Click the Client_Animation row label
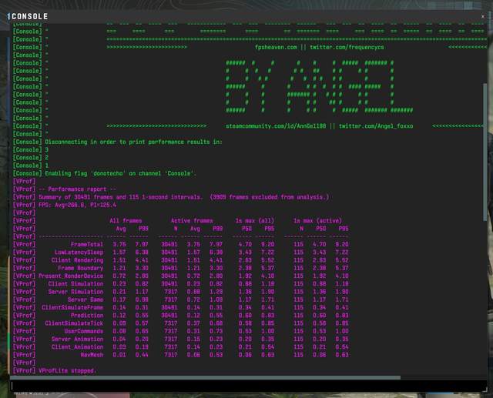This screenshot has width=493, height=398. pos(77,346)
